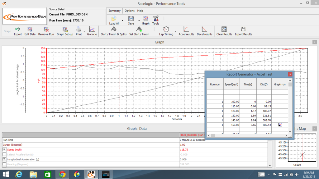Click graph run icon in 150.00 row
This screenshot has height=179, width=319.
[280, 125]
